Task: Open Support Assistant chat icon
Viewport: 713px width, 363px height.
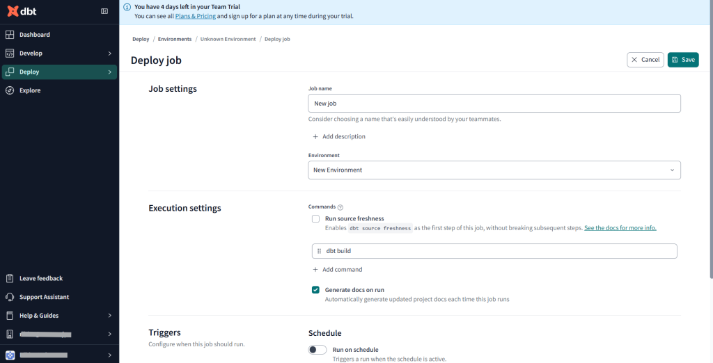Action: [10, 297]
